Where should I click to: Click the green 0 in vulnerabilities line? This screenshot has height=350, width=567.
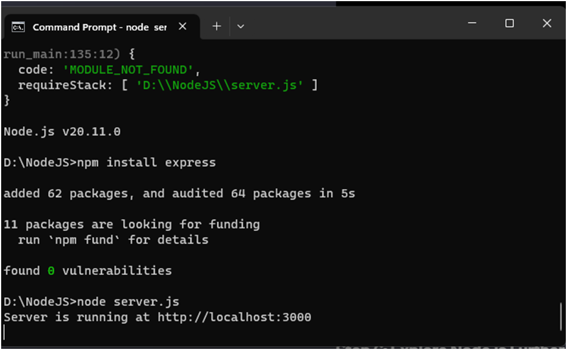[x=51, y=271]
